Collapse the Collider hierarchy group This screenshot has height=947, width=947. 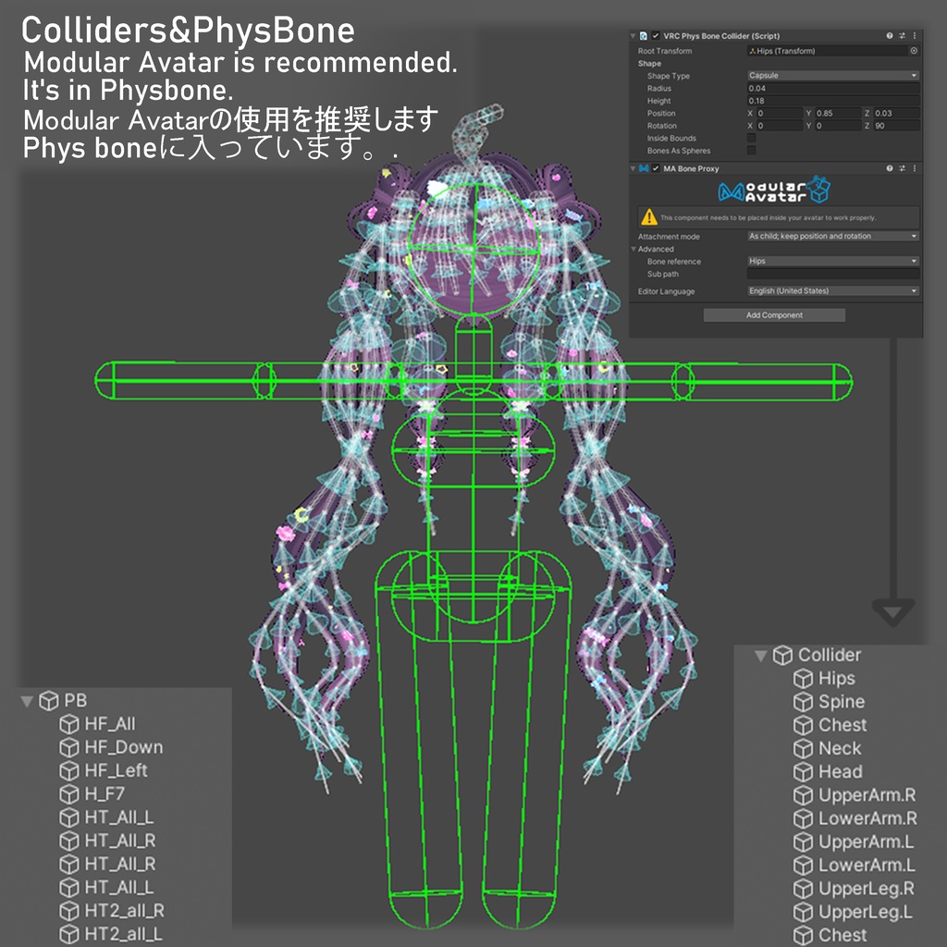[761, 656]
